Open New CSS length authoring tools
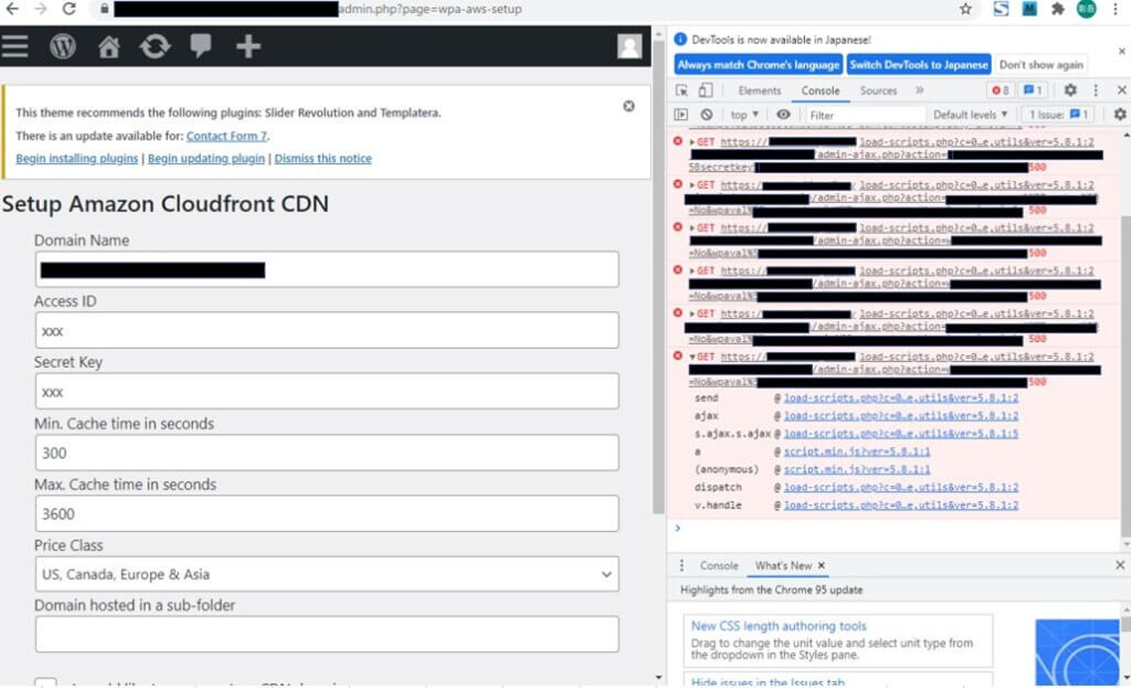Screen dimensions: 1131x688 pos(778,626)
